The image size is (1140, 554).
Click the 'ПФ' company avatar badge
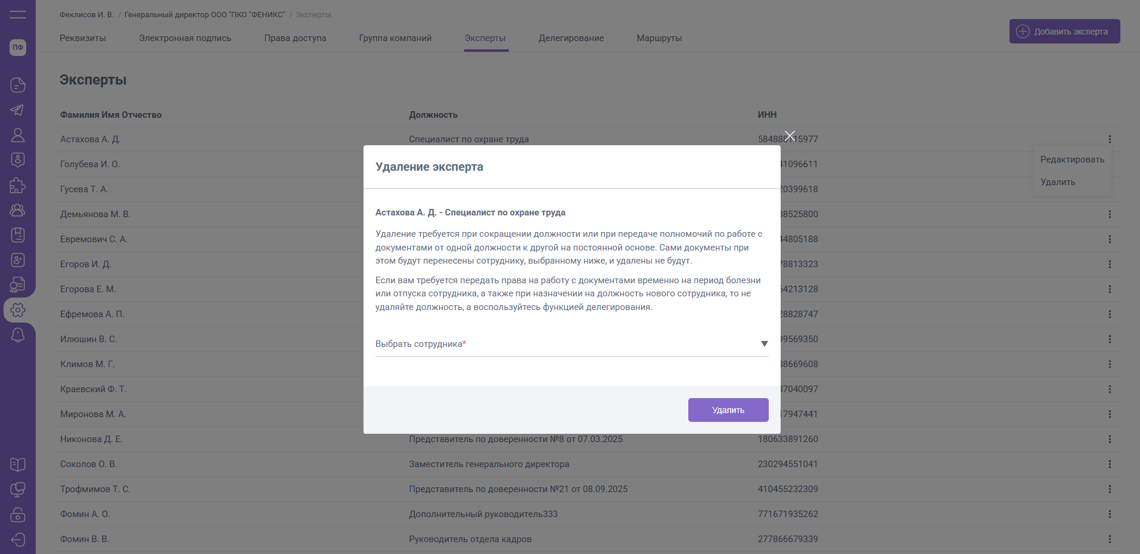(18, 48)
